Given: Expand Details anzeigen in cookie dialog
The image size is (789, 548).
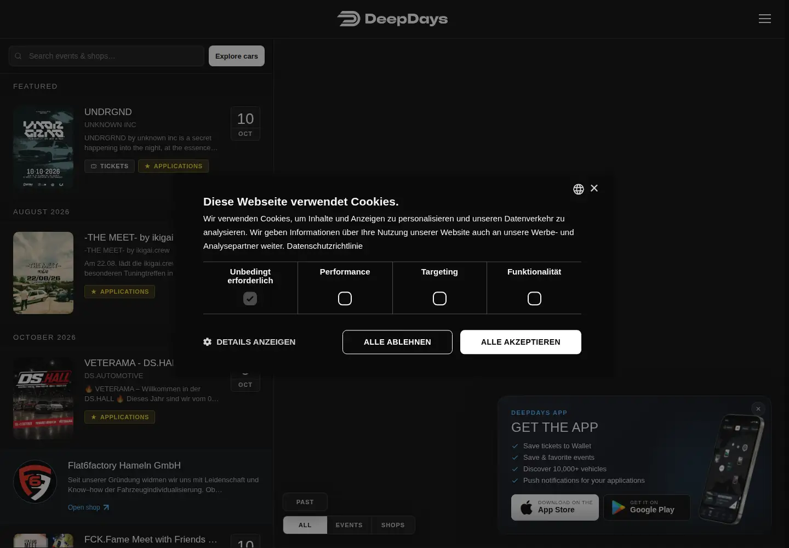Looking at the screenshot, I should click(249, 341).
